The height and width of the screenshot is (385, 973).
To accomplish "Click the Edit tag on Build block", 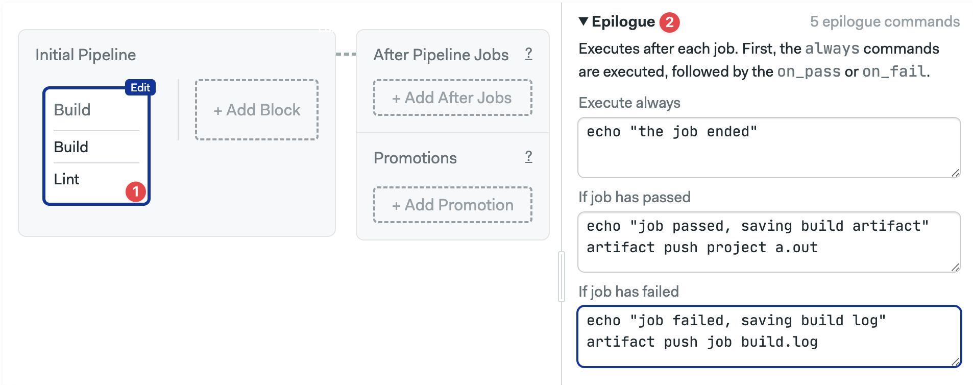I will click(x=140, y=87).
